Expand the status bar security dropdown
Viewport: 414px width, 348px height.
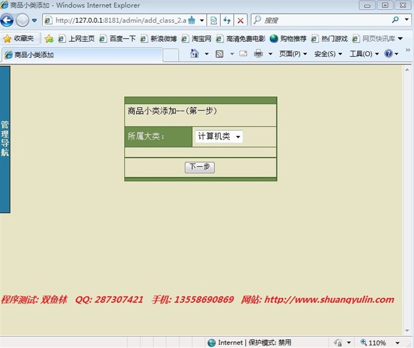(349, 342)
